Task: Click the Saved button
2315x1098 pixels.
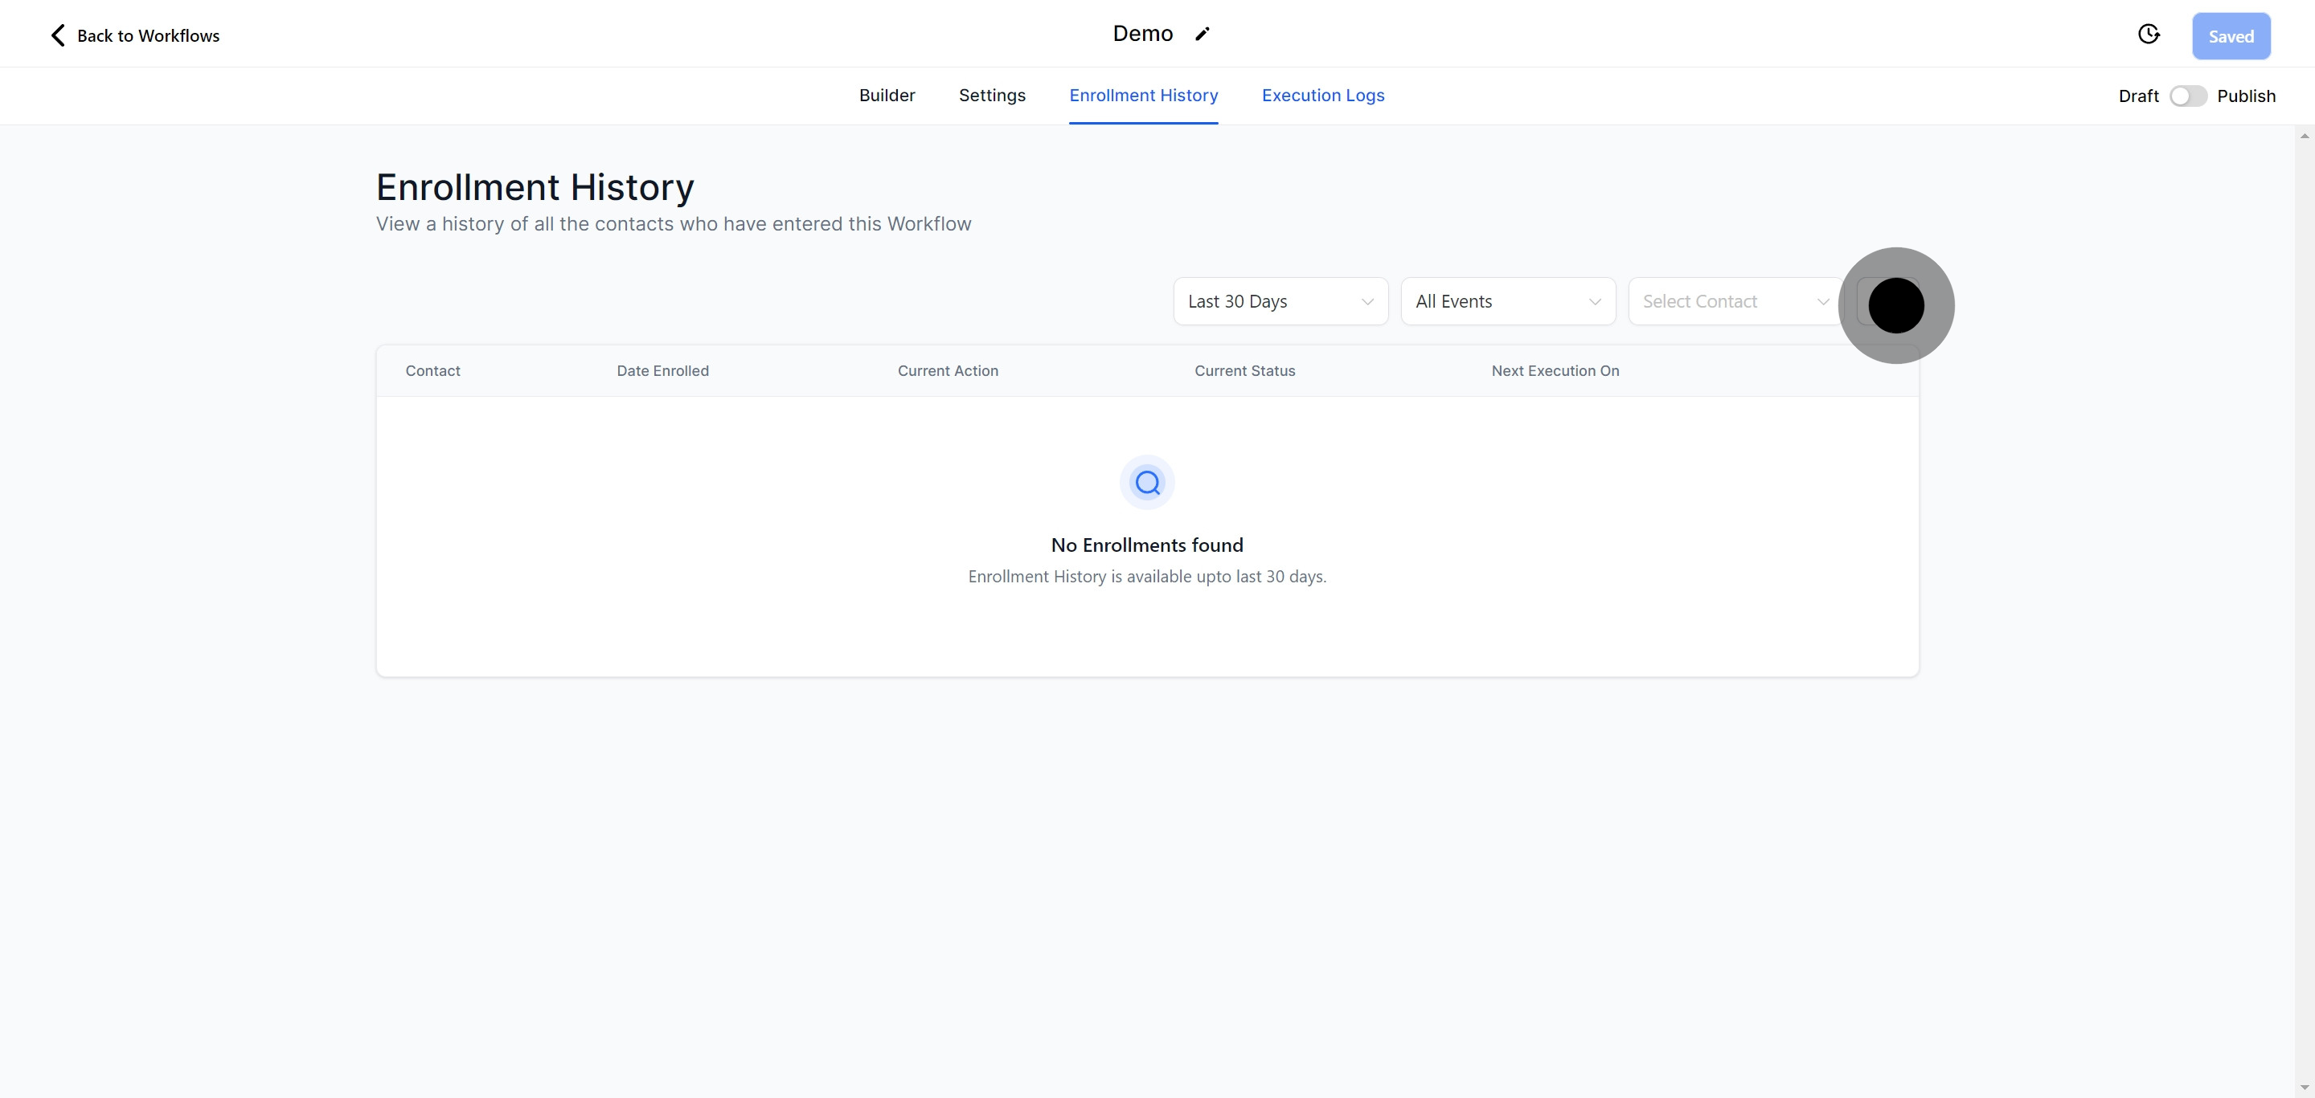Action: 2231,36
